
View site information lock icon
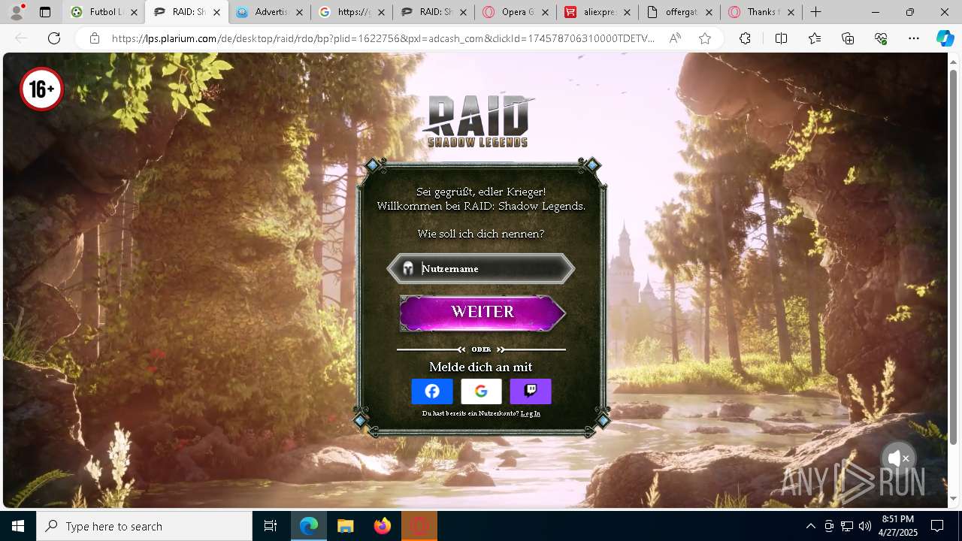(95, 38)
